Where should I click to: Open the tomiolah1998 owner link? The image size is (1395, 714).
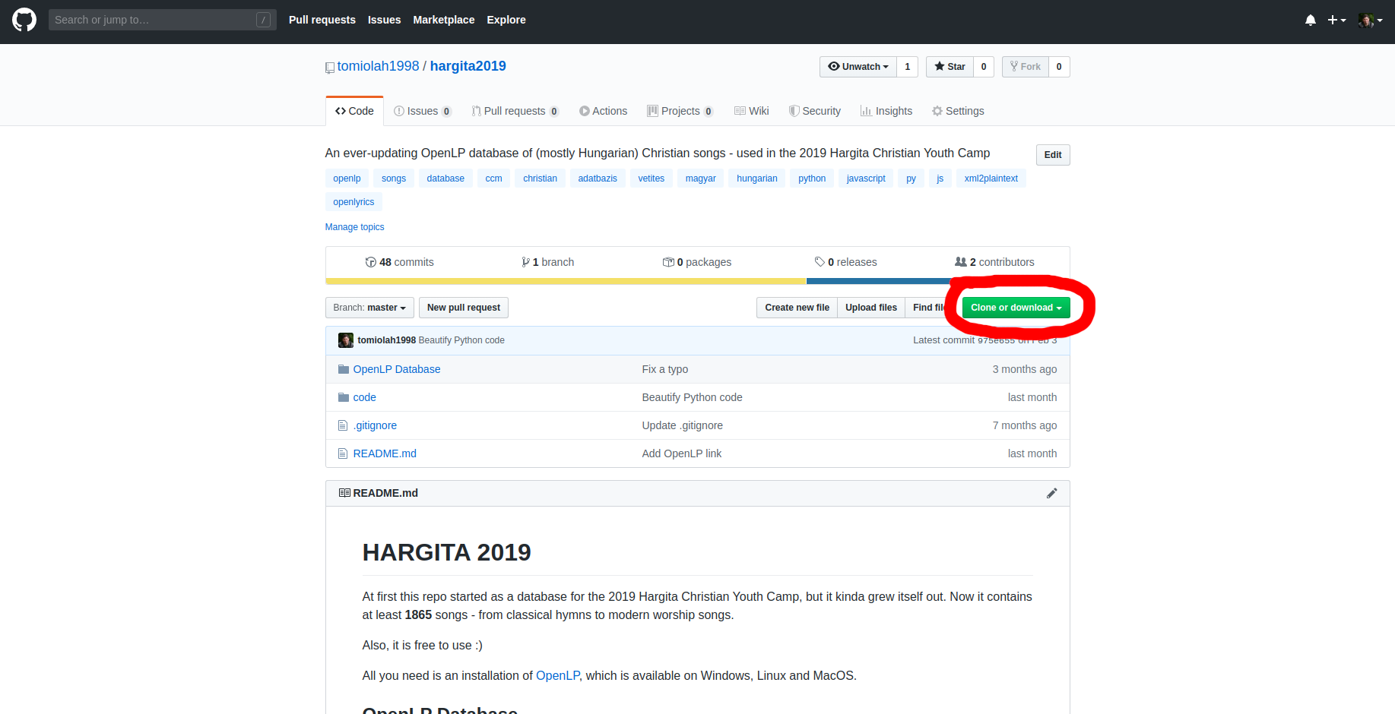pyautogui.click(x=378, y=66)
